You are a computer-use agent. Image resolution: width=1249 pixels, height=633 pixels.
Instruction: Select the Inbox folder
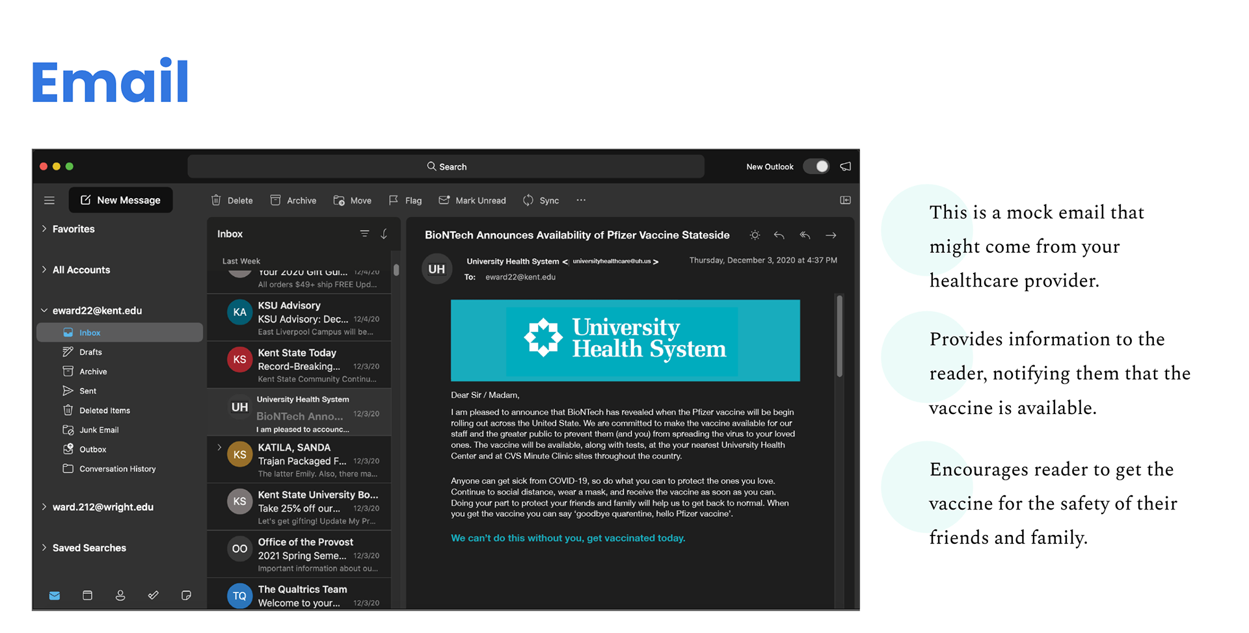pos(120,332)
